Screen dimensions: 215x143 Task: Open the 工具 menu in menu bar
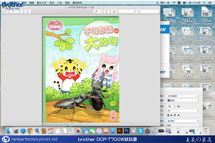(x=59, y=3)
